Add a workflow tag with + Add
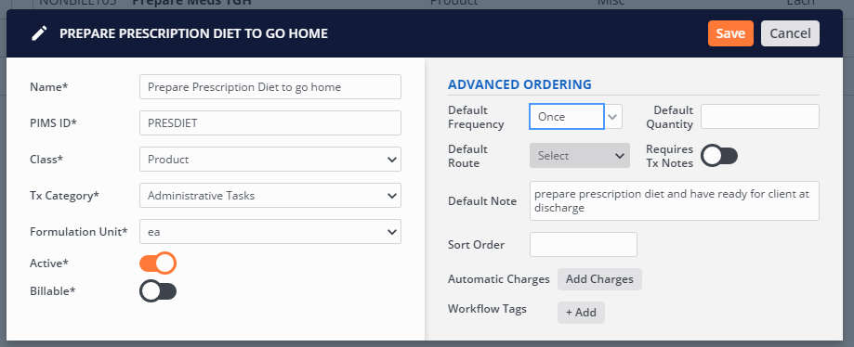Image resolution: width=854 pixels, height=347 pixels. point(581,312)
